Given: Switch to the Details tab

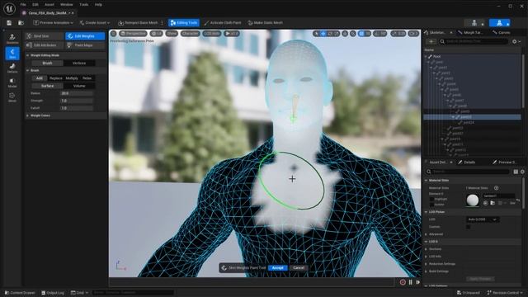Looking at the screenshot, I should click(x=467, y=163).
